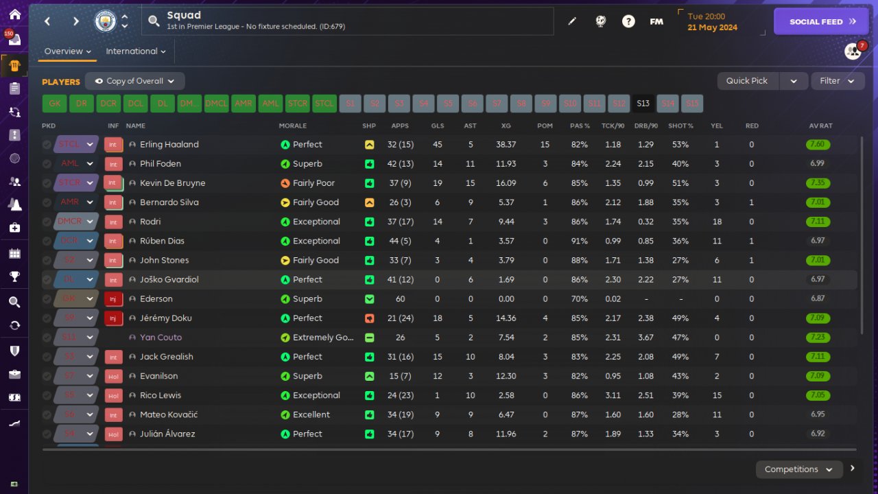This screenshot has height=494, width=878.
Task: Click the Inj status badge beside Ederson
Action: coord(113,299)
